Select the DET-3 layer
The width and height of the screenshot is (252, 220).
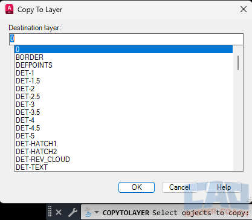point(123,105)
